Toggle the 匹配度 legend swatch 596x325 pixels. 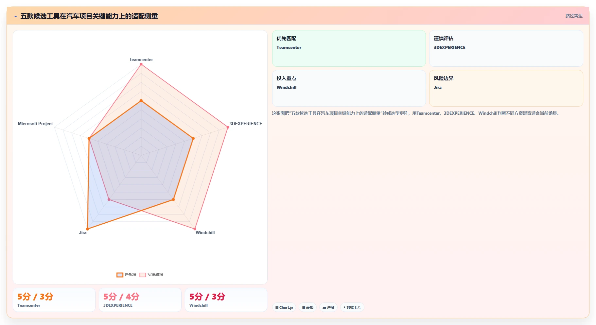point(120,275)
